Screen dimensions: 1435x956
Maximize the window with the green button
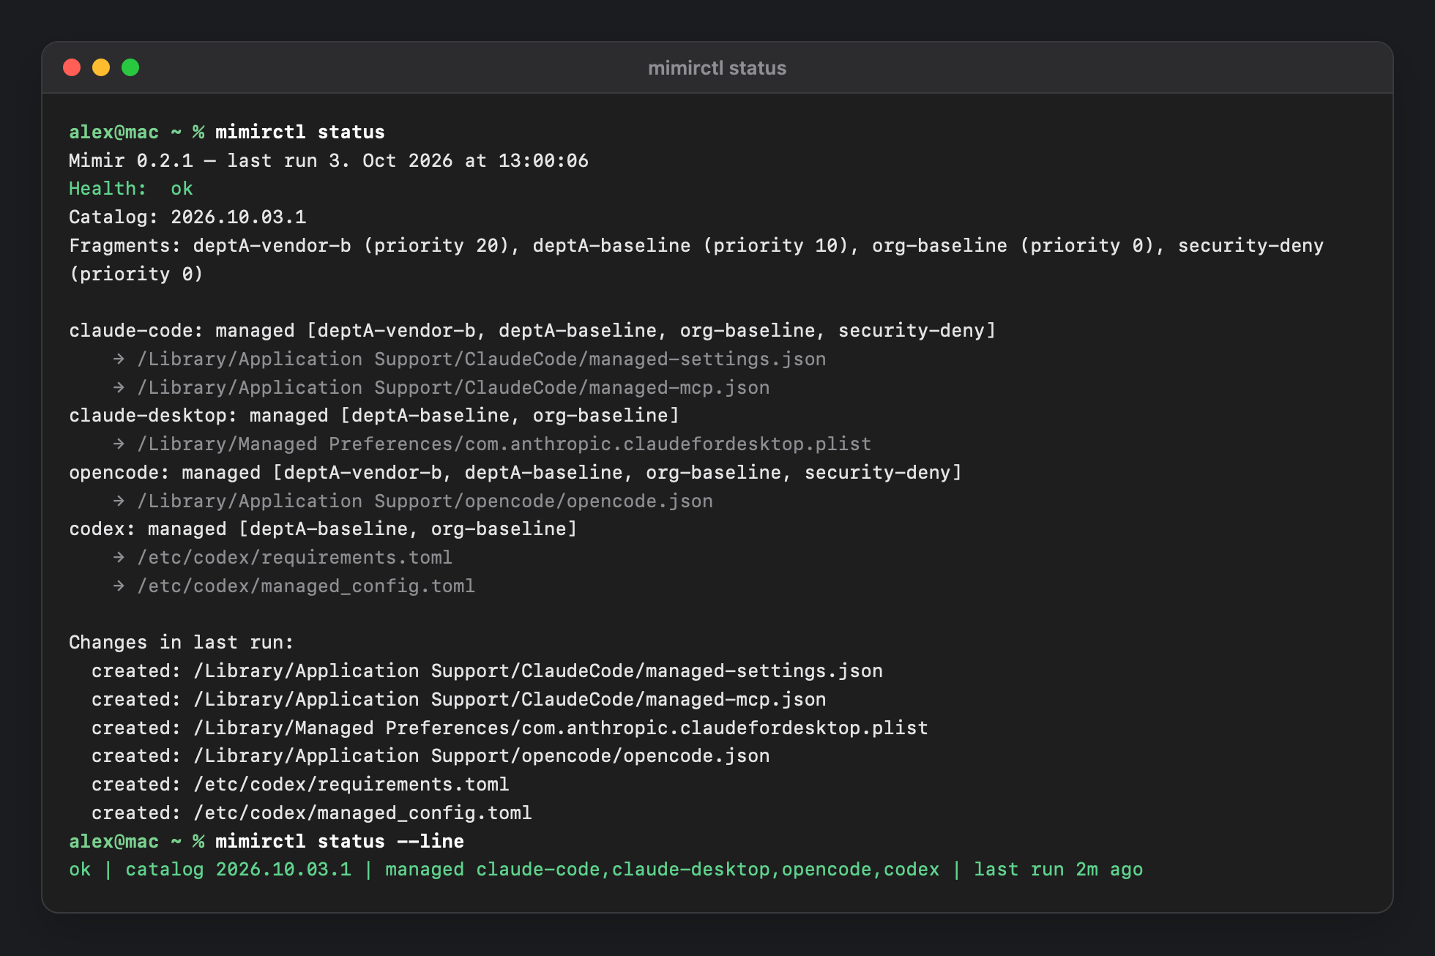click(x=130, y=67)
